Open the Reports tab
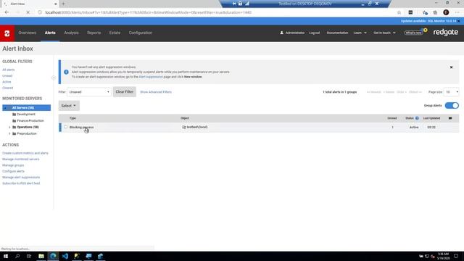 tap(94, 33)
